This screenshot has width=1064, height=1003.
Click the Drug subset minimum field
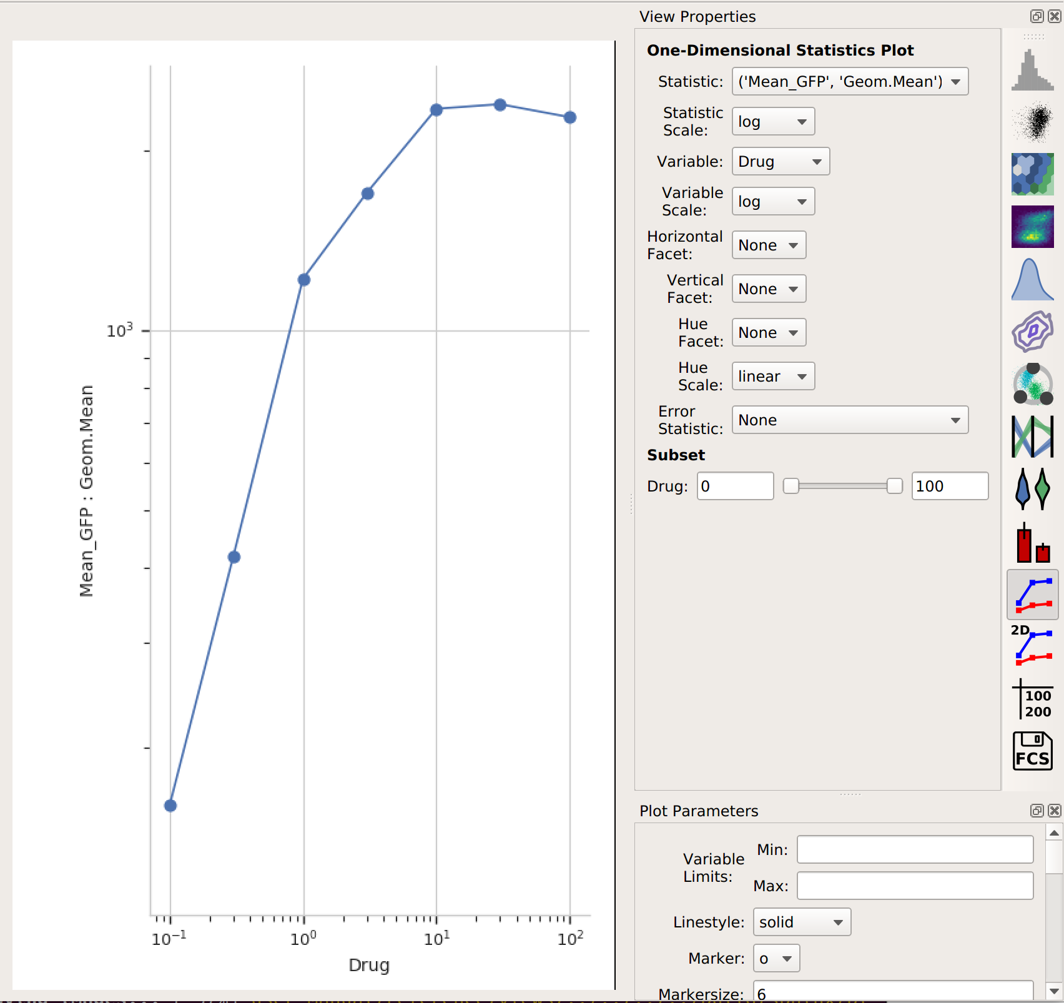tap(735, 487)
